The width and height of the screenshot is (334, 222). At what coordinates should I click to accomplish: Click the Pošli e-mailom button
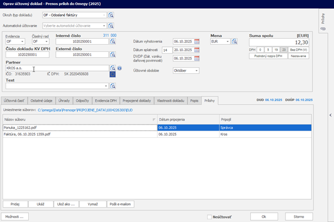(120, 204)
